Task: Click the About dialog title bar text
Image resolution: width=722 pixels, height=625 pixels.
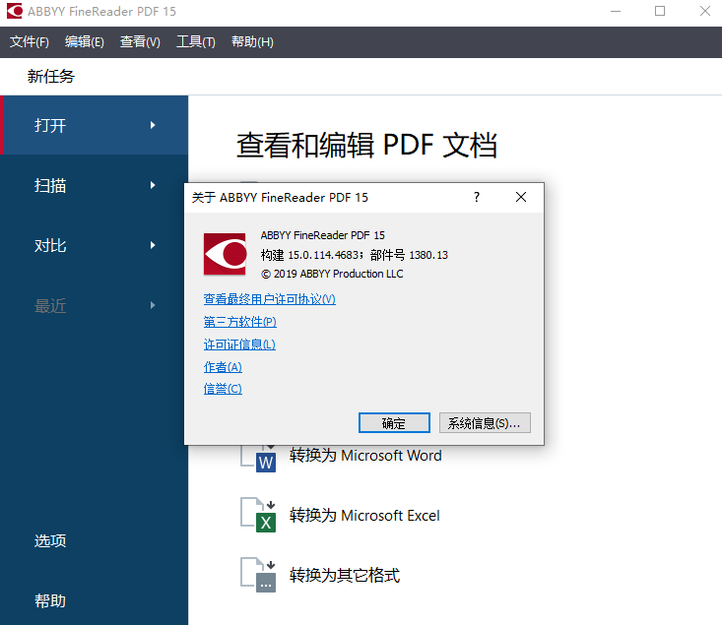Action: 280,198
